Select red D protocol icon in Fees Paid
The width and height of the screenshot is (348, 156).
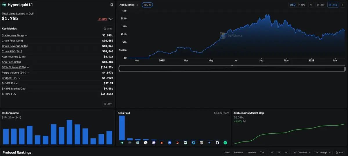click(x=178, y=143)
